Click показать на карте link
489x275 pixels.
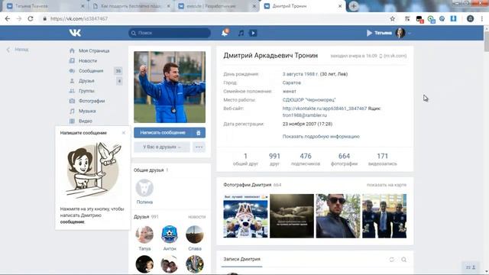point(387,185)
